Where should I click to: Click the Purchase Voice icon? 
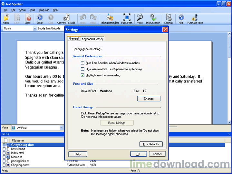[195, 19]
